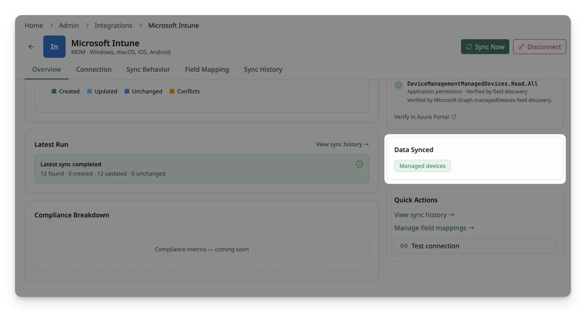Disconnect the Microsoft Intune integration

click(539, 47)
